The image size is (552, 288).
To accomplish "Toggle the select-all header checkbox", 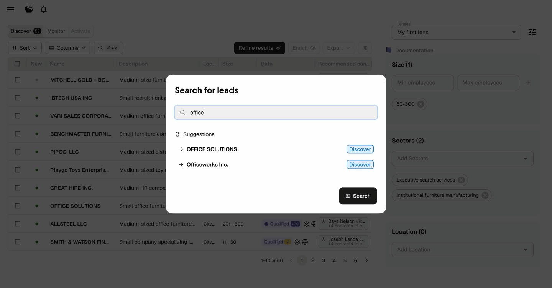I will click(17, 64).
